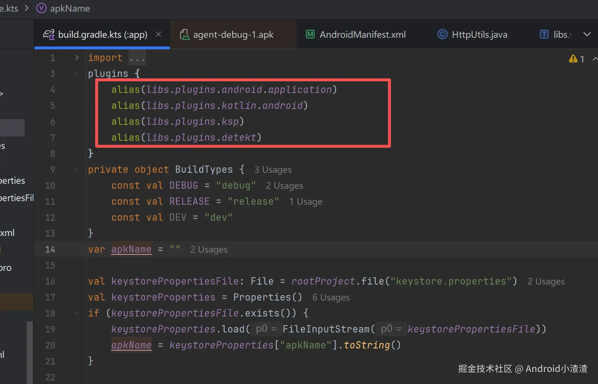Click line number 14 in the gutter
Viewport: 598px width, 384px height.
click(x=50, y=249)
